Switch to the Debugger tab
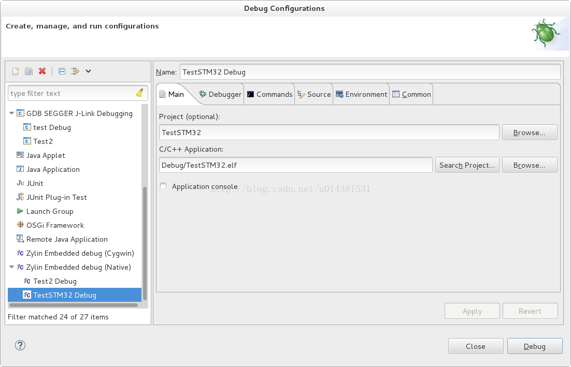 click(x=220, y=94)
